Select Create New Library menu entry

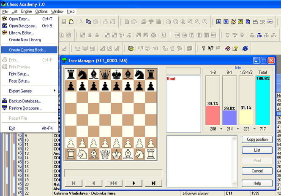pos(29,40)
